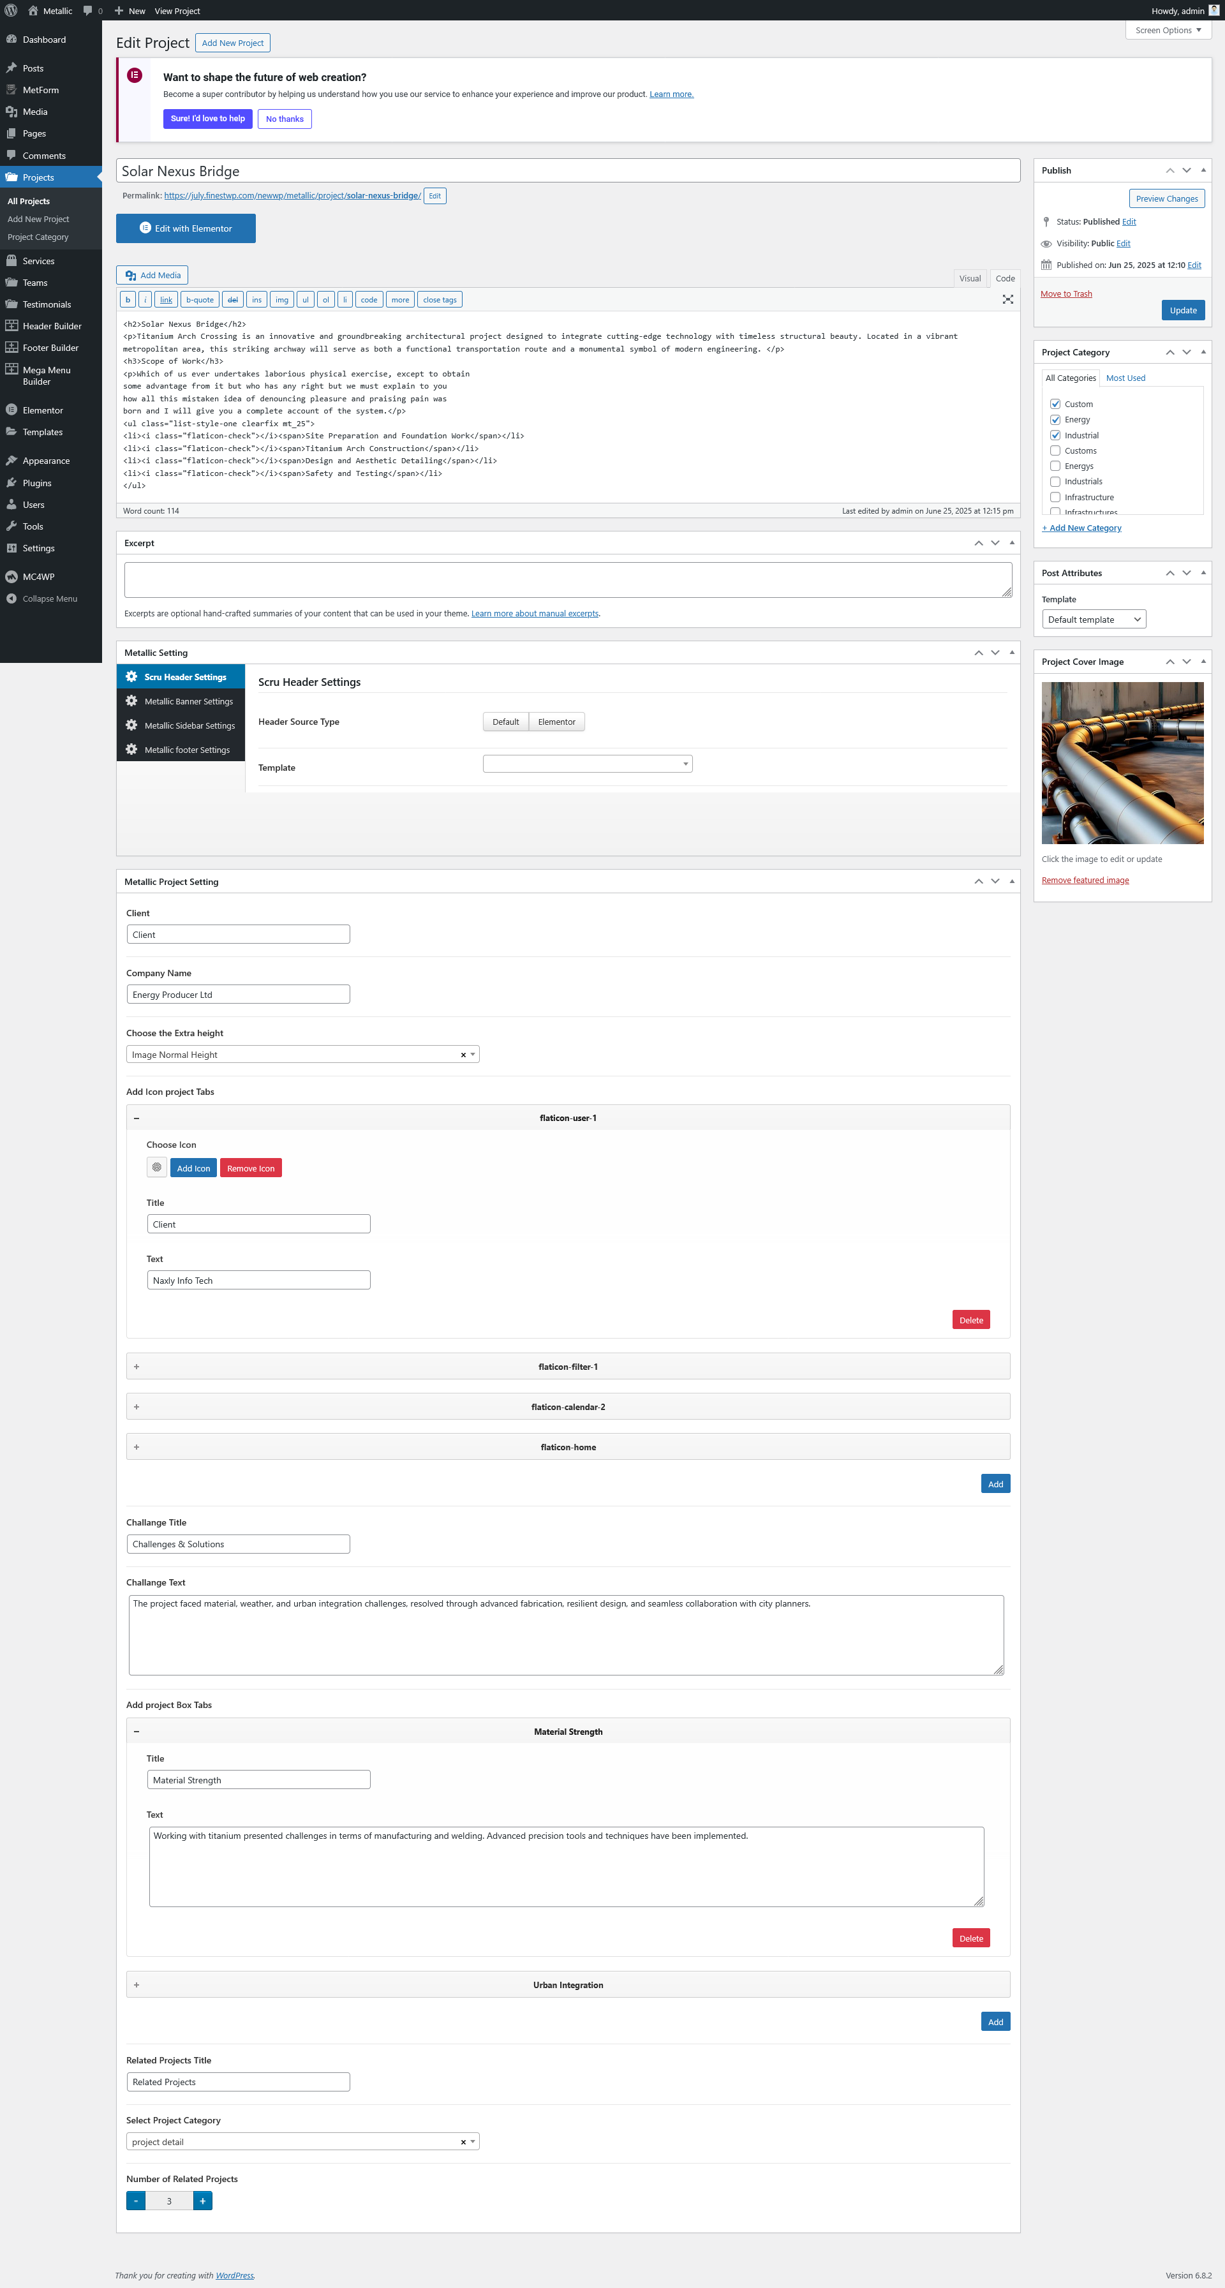Open the Dashboard sidebar item
This screenshot has width=1225, height=2288.
(x=43, y=40)
